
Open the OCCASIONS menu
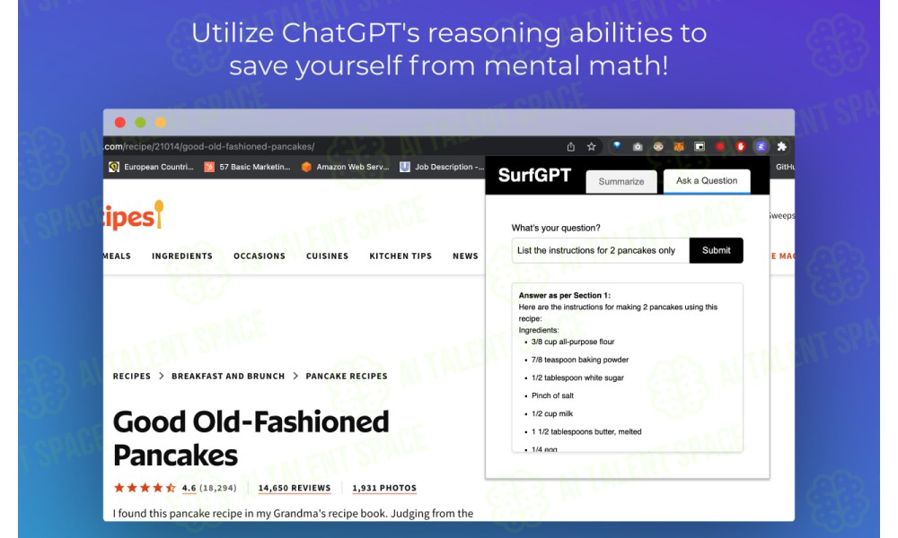coord(260,256)
